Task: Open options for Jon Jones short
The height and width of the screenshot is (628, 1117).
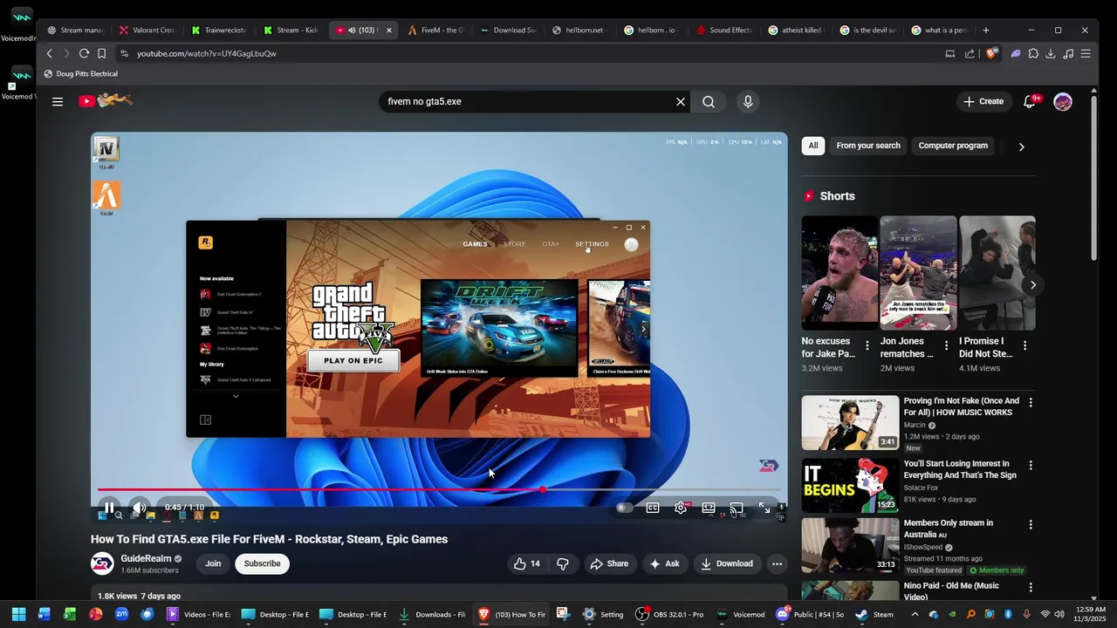Action: click(945, 345)
